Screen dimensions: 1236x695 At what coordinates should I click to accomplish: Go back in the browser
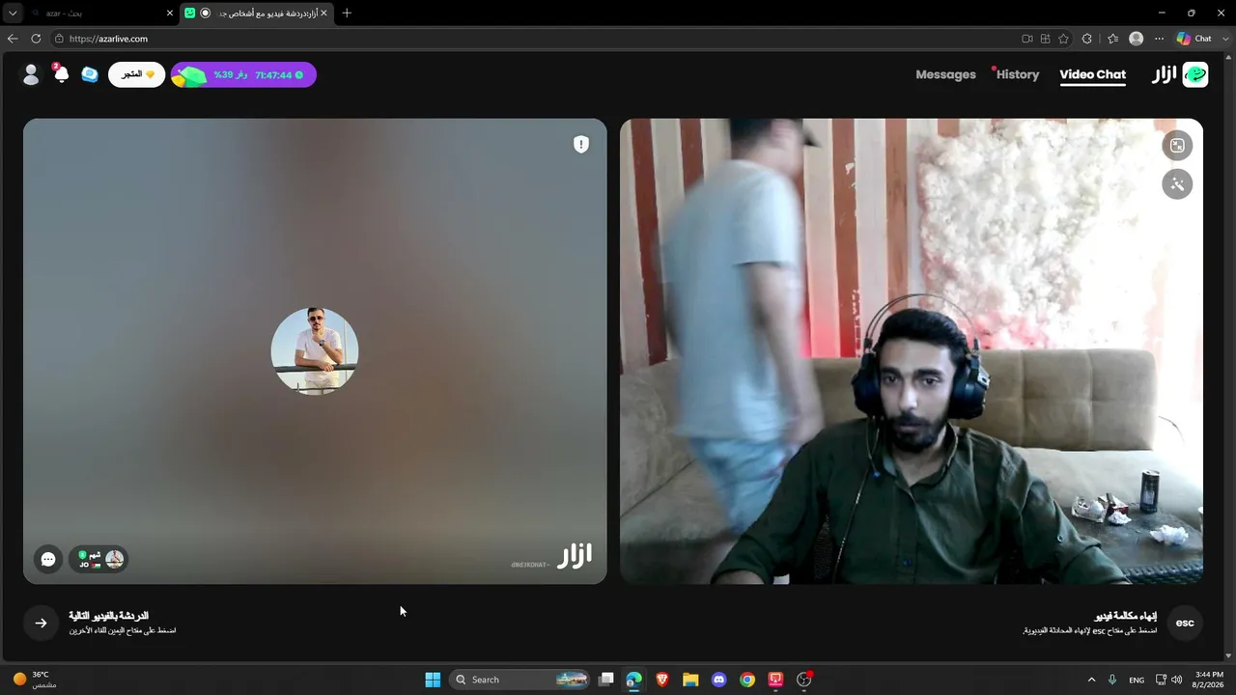coord(13,39)
